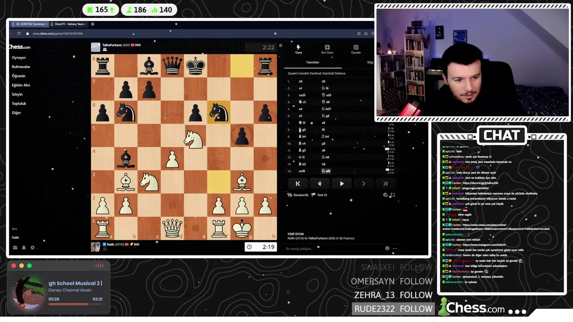The image size is (573, 322).
Task: Resign the game with Terk Et
Action: pos(319,195)
